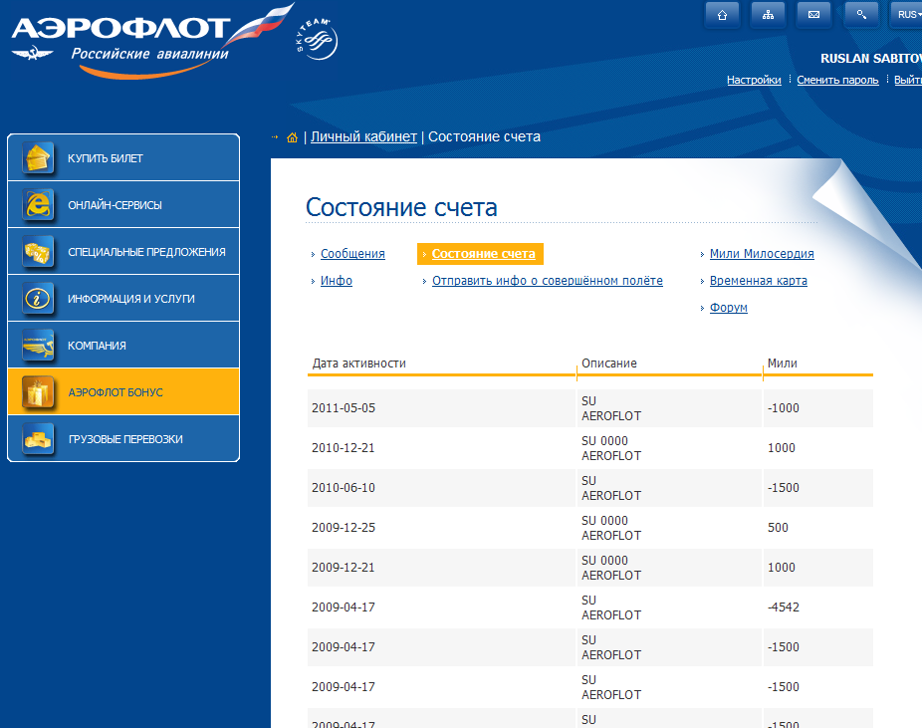Click the info icon beside Информация и услуги
The image size is (922, 728).
pos(38,298)
